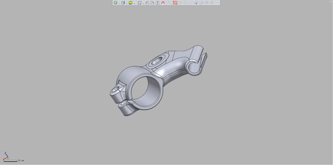Expand dropdown arrow next to wireframe box
The height and width of the screenshot is (165, 333).
pos(143,4)
